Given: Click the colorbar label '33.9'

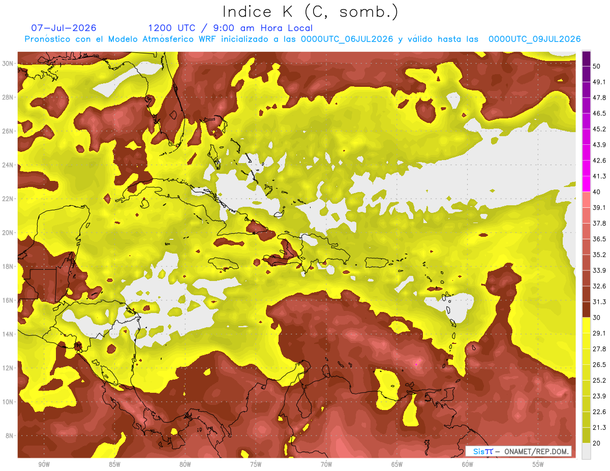Looking at the screenshot, I should tap(599, 270).
